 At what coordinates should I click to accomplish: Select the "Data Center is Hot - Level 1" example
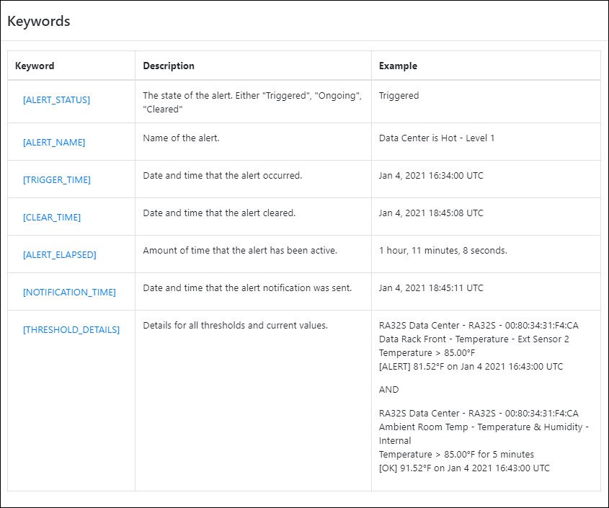coord(437,138)
